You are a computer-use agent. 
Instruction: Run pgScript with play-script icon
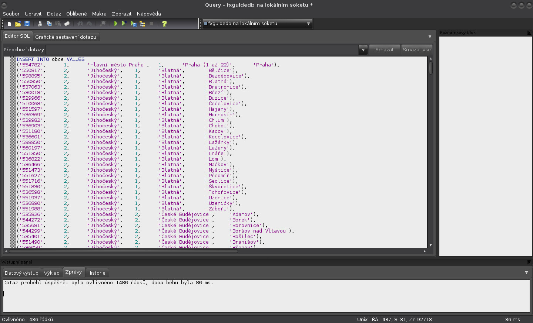(x=125, y=24)
